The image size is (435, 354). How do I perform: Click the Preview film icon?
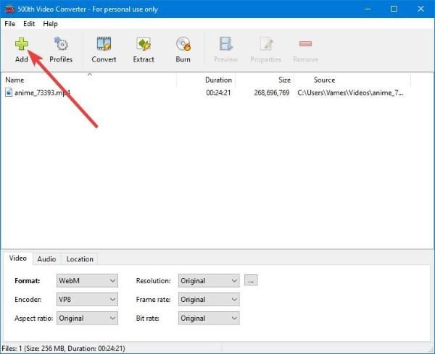pyautogui.click(x=225, y=44)
